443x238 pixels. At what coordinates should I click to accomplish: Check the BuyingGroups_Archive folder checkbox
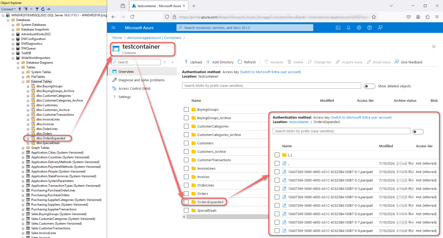(x=186, y=118)
